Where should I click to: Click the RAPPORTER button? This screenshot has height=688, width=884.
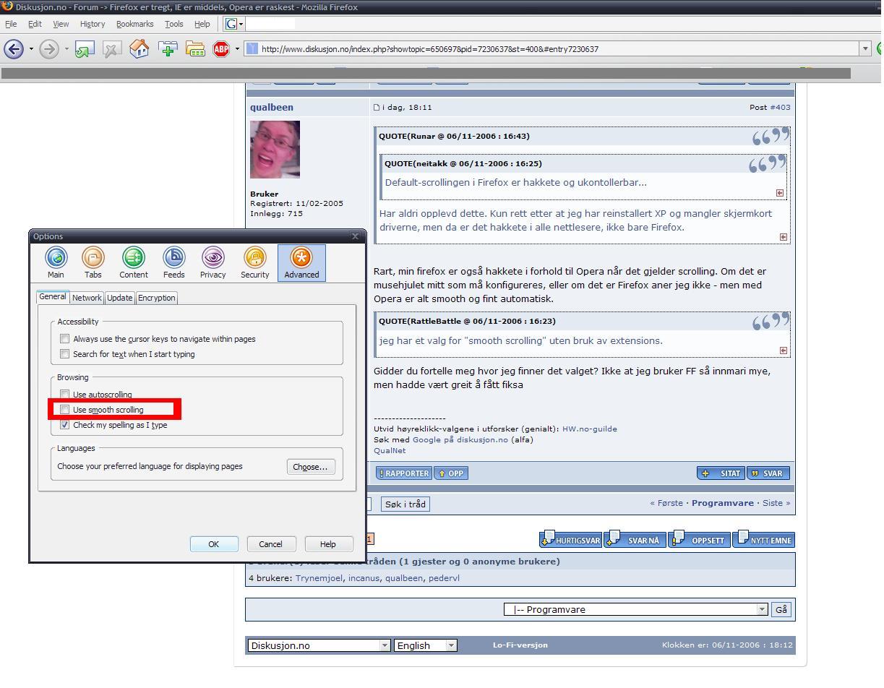click(x=403, y=473)
